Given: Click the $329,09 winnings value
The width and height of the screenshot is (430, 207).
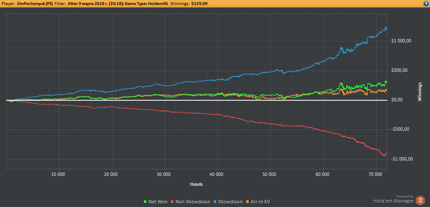Looking at the screenshot, I should pyautogui.click(x=198, y=3).
